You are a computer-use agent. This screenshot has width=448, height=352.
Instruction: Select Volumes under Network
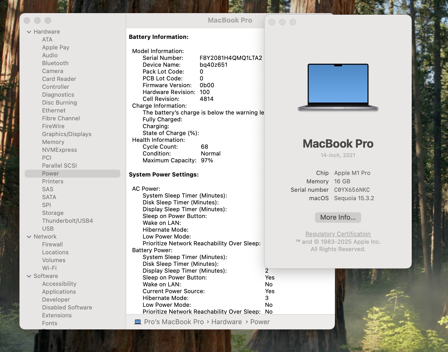click(54, 260)
